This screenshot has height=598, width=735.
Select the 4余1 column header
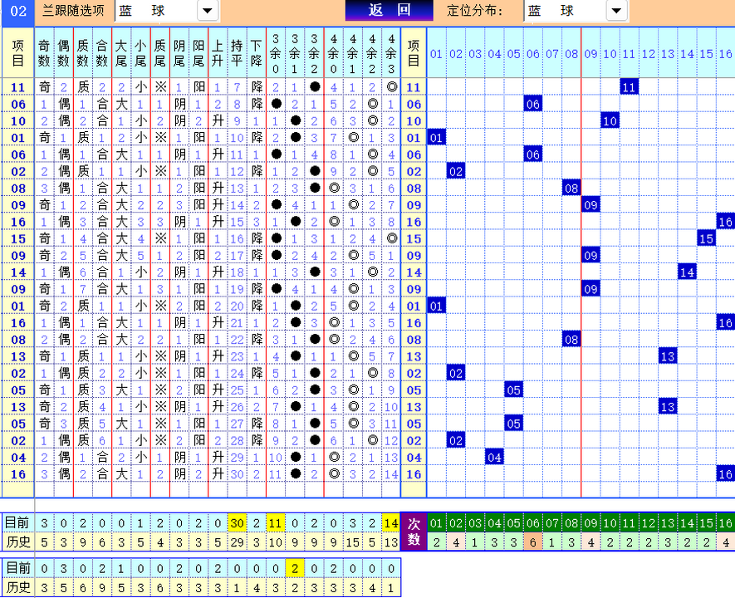click(352, 52)
